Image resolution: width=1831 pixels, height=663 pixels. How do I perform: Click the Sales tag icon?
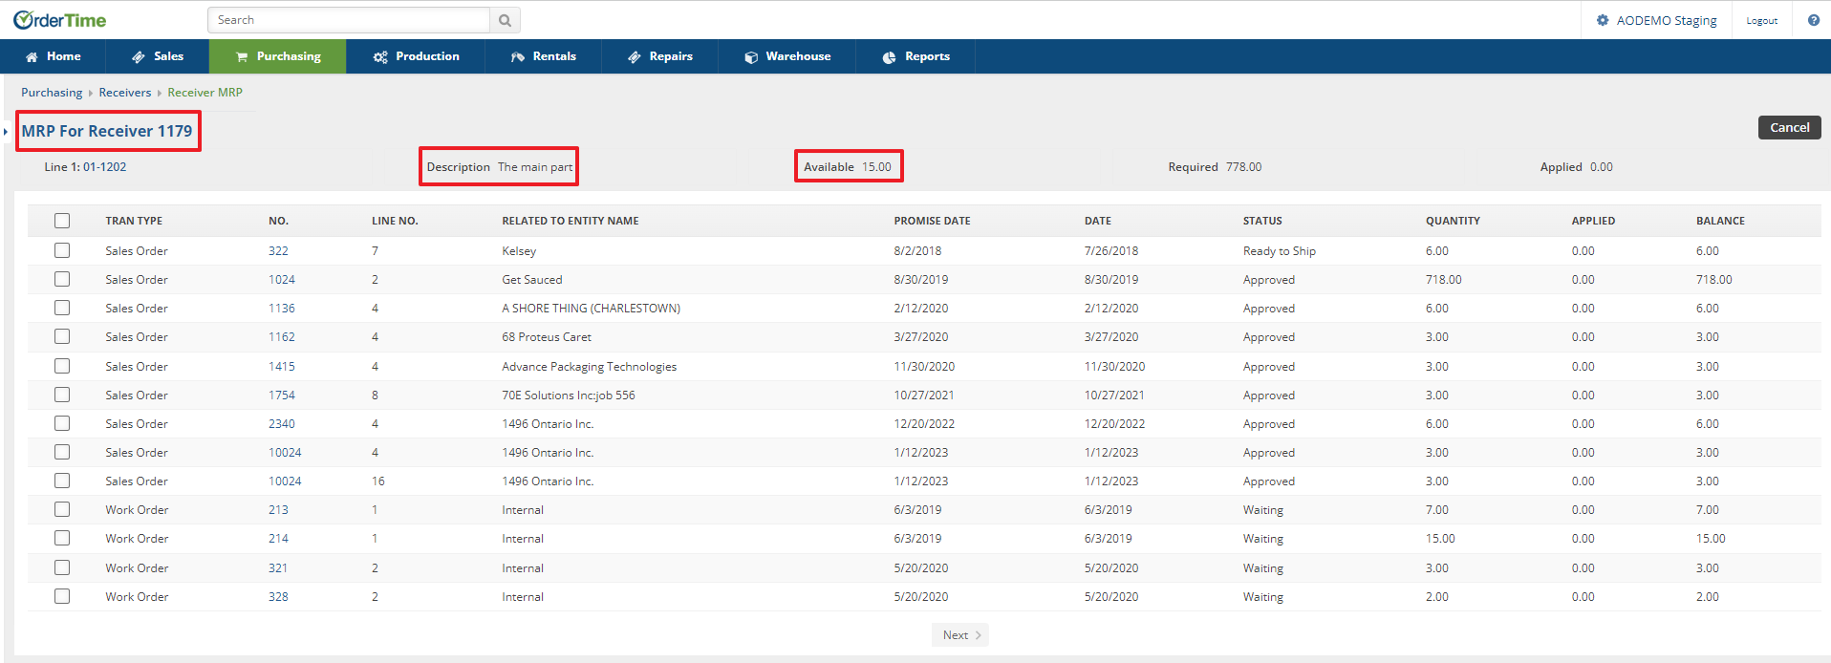tap(139, 57)
